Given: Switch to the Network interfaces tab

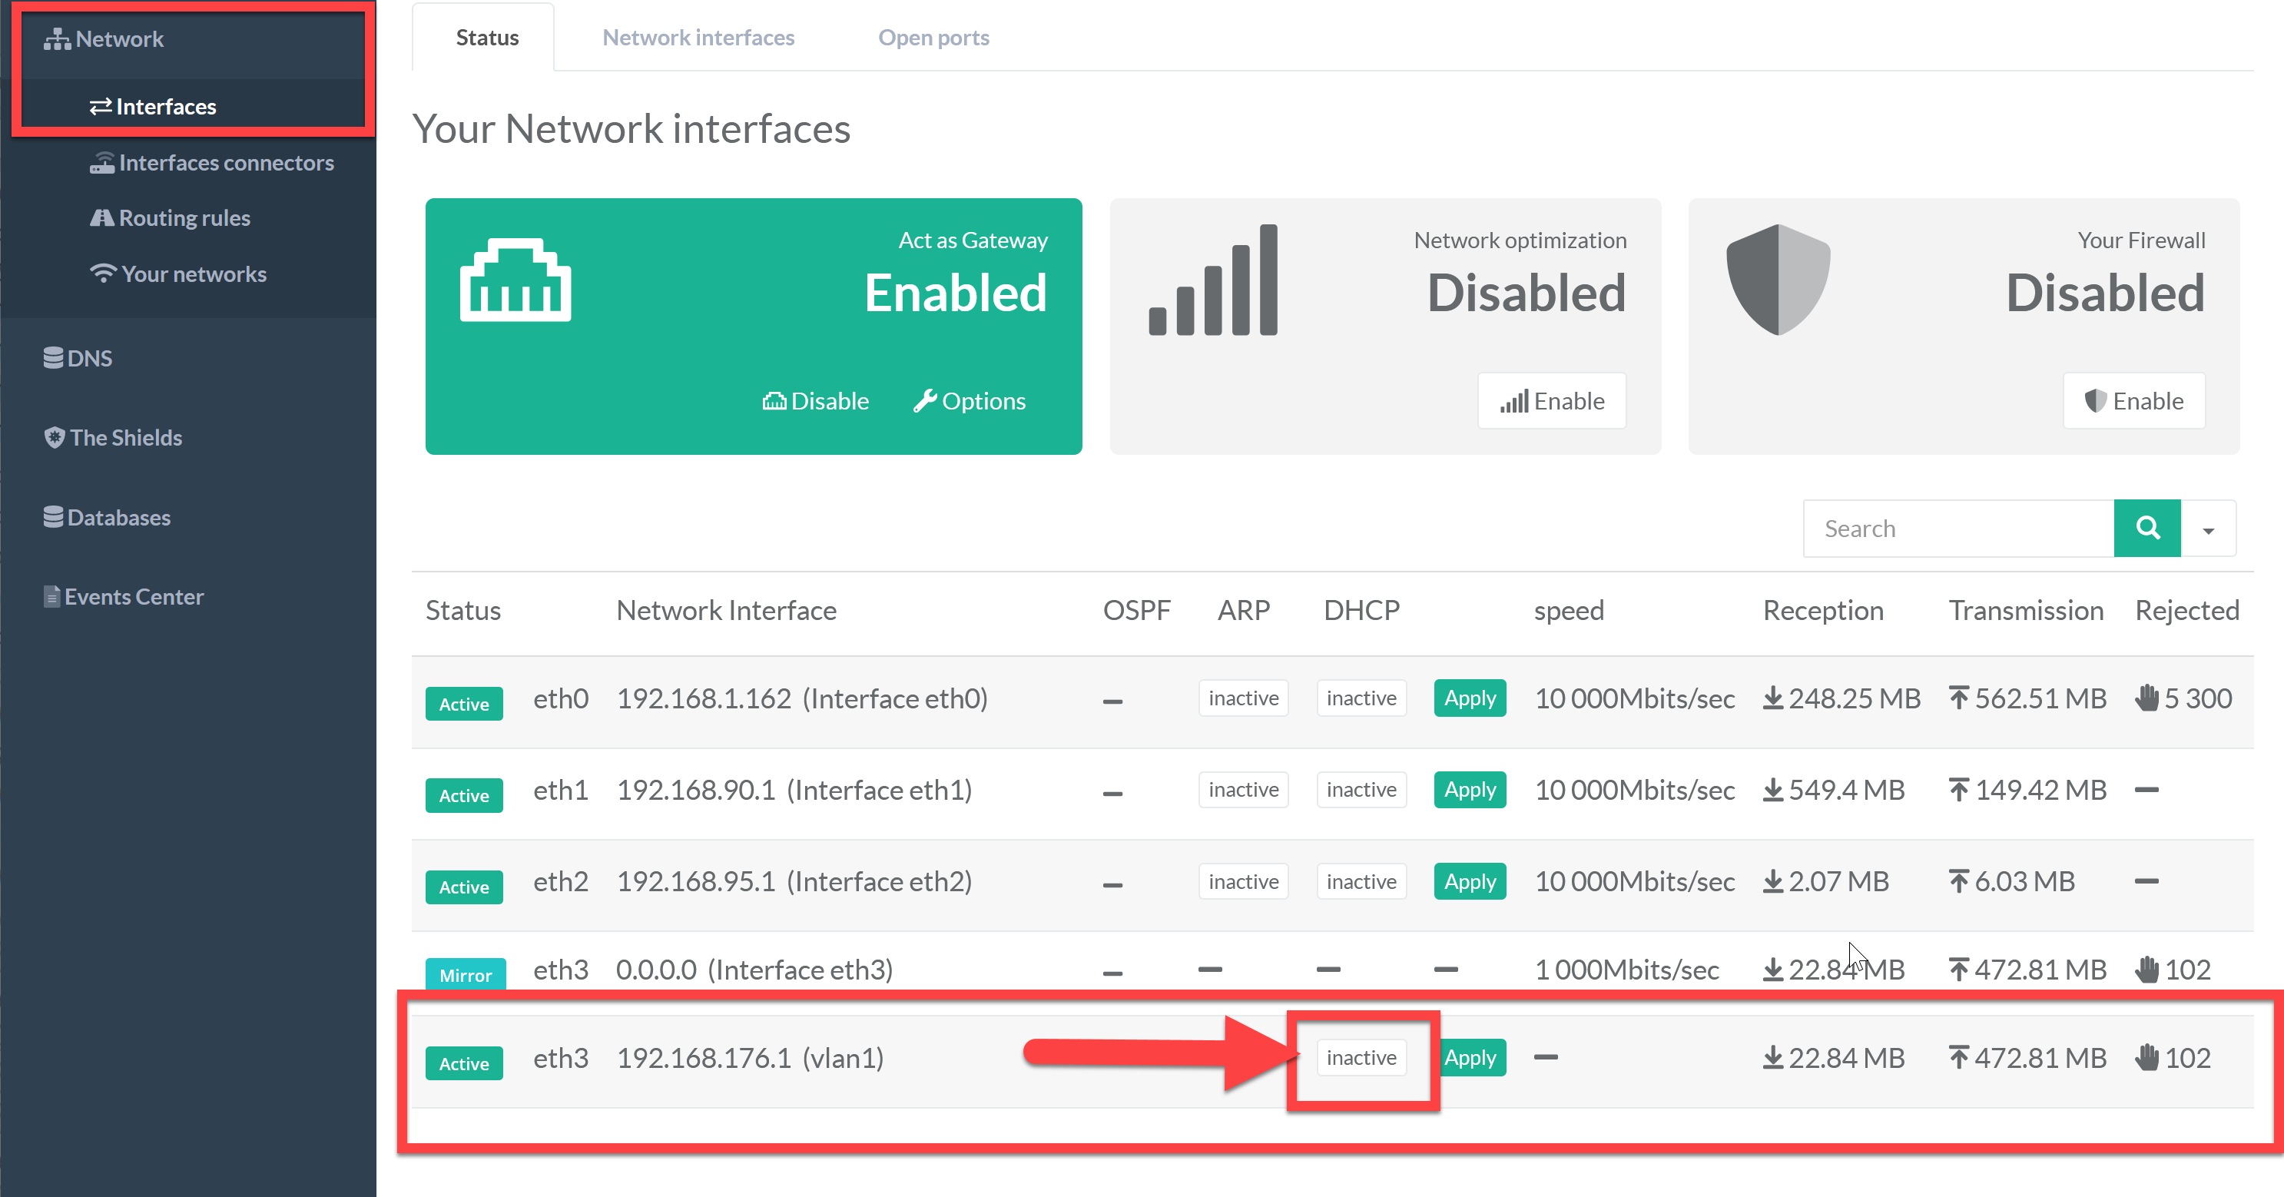Looking at the screenshot, I should [698, 37].
